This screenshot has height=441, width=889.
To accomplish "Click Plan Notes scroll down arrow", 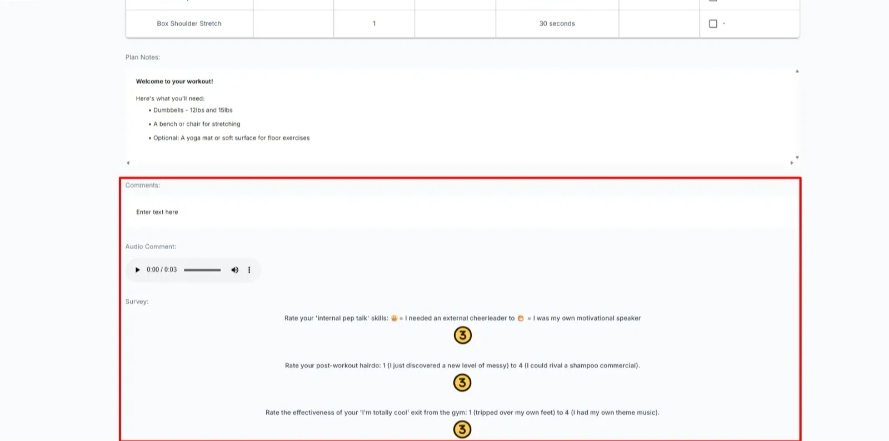I will tap(797, 157).
